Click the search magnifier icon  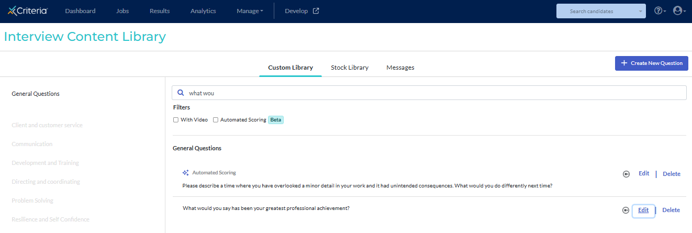(x=181, y=93)
